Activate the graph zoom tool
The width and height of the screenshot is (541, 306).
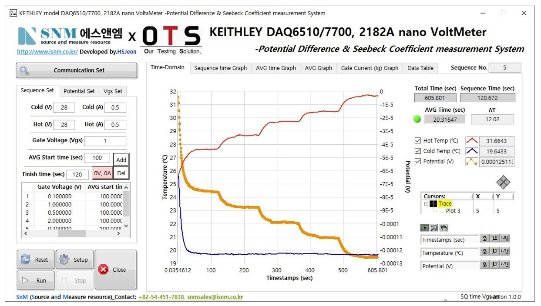click(434, 228)
